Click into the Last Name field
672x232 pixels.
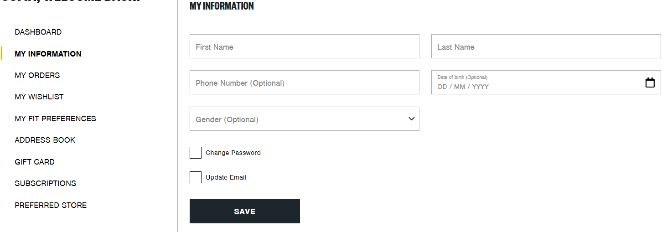coord(546,46)
